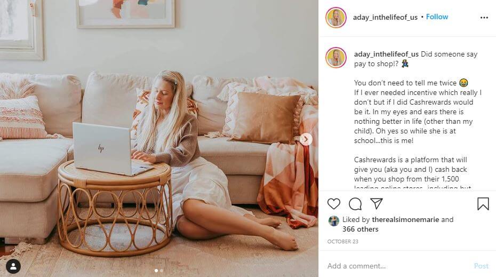Share post using the paper plane icon

377,203
